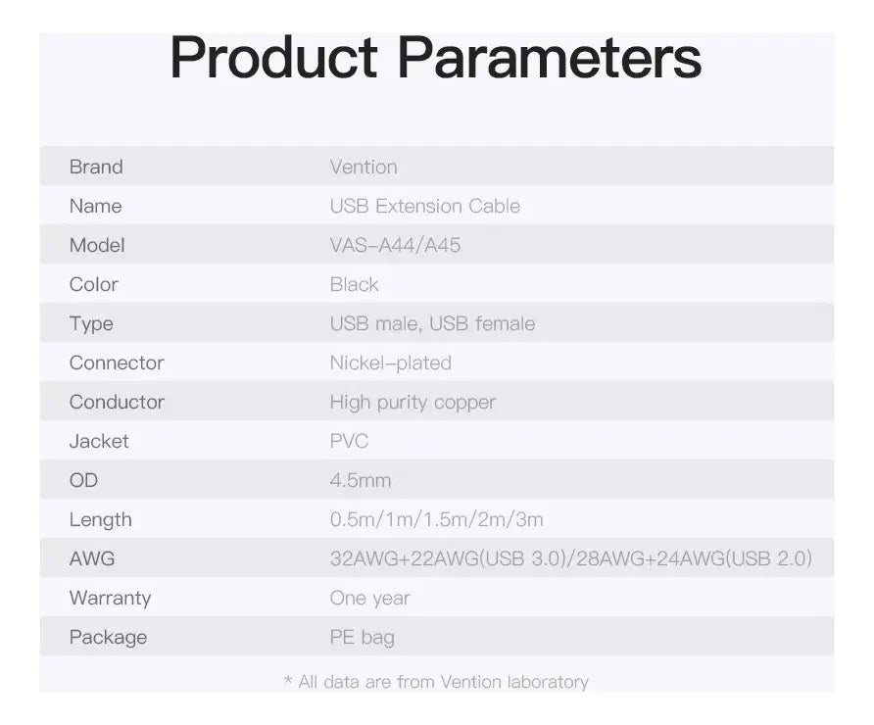Screen dimensions: 874x725
Task: Click the Jacket row label
Action: point(99,441)
